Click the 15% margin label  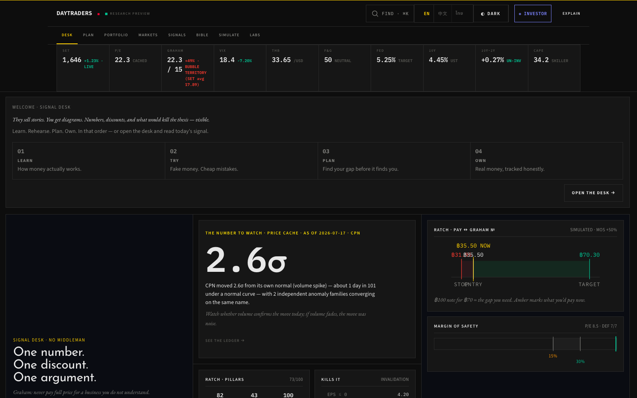tap(553, 356)
